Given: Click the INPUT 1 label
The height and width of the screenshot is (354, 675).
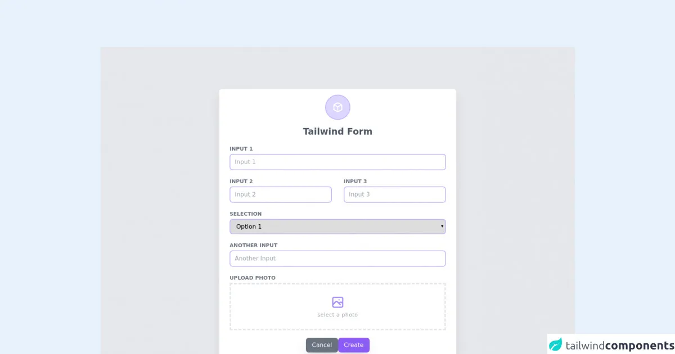Looking at the screenshot, I should (241, 149).
